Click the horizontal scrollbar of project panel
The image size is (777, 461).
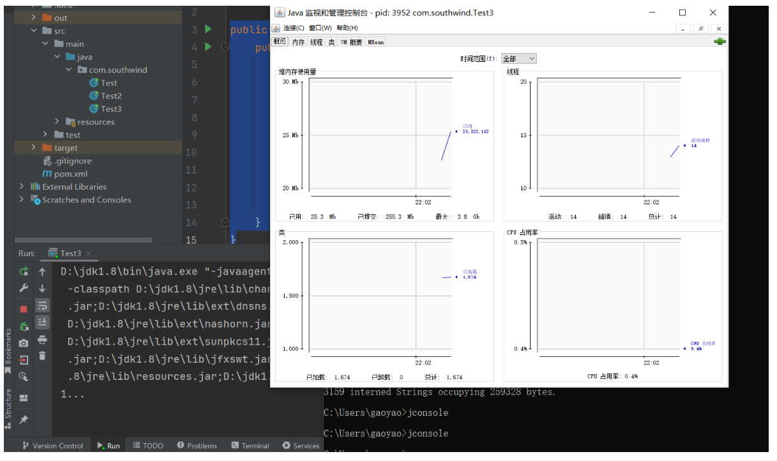(x=83, y=240)
